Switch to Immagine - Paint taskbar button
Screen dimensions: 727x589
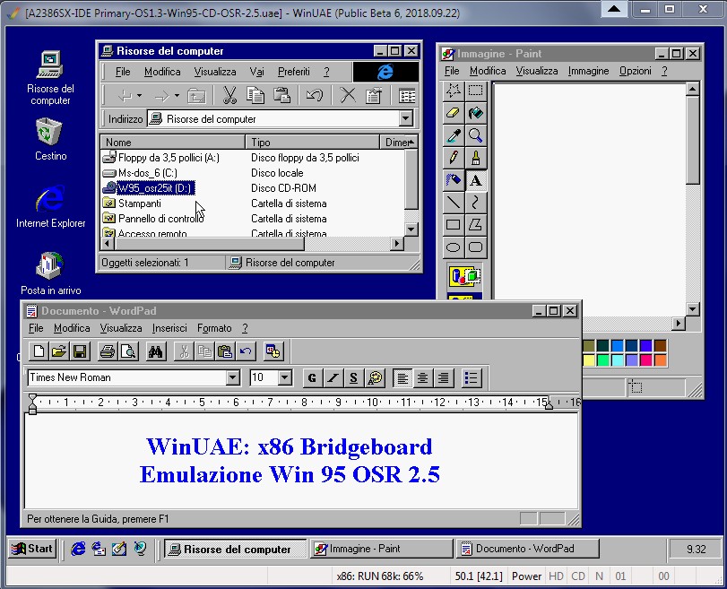point(382,549)
